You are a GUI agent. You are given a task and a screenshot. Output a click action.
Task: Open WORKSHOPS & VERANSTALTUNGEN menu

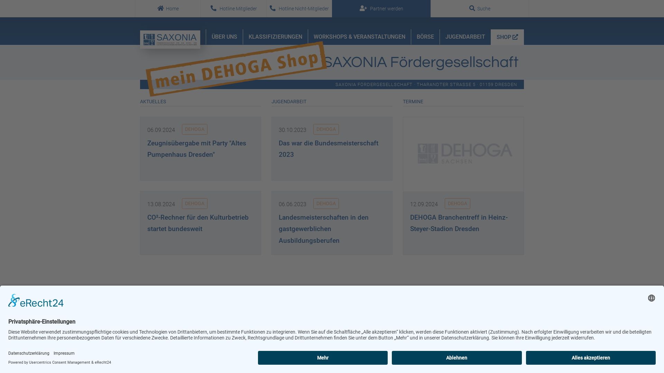tap(359, 37)
